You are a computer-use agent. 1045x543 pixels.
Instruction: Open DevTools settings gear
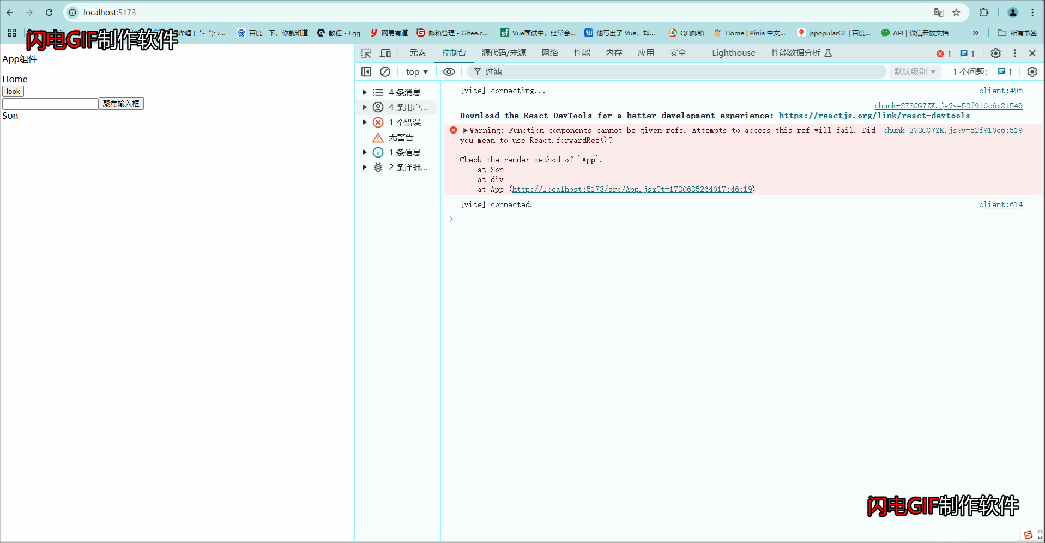tap(996, 53)
